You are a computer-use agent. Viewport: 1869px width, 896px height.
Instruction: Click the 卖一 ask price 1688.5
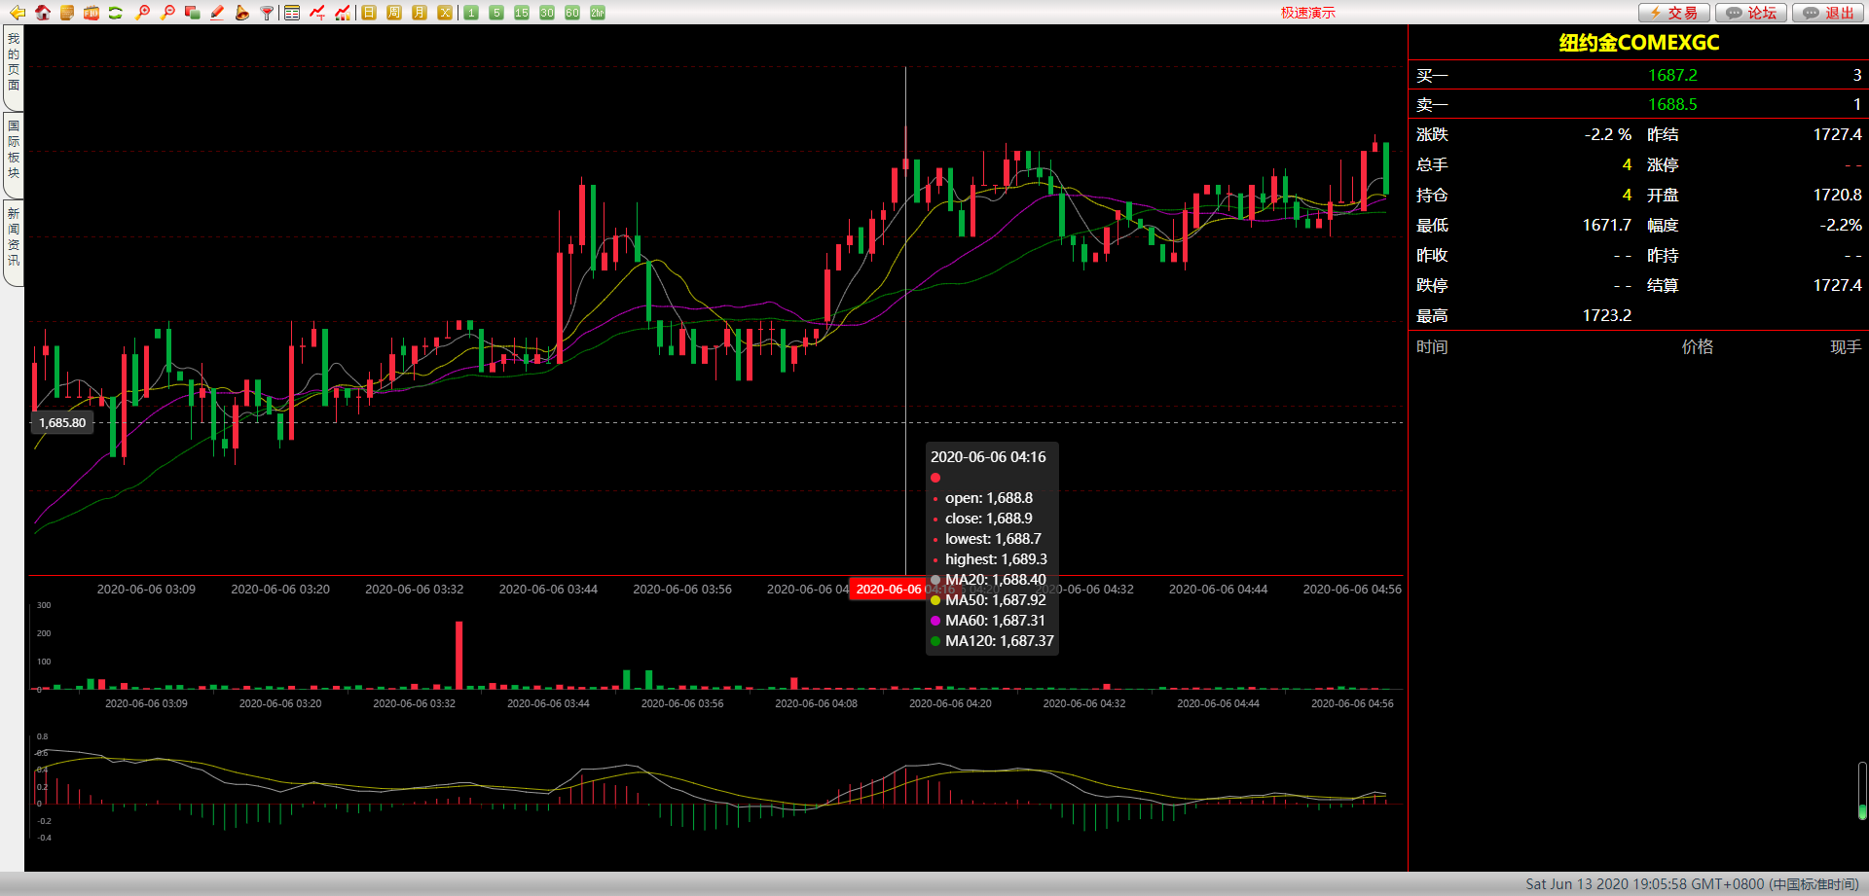pos(1672,104)
